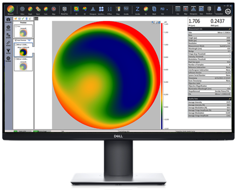The image size is (238, 190).
Task: Select the Number of Samples row
Action: click(x=209, y=65)
